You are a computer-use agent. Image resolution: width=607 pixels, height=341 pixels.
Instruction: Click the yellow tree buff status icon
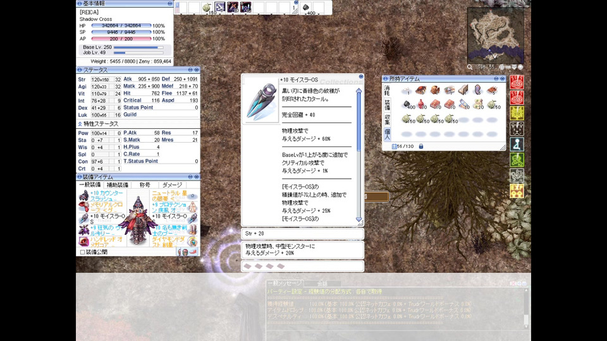[x=517, y=113]
